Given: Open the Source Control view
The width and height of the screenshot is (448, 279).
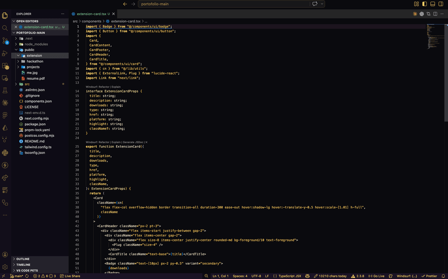Looking at the screenshot, I should pos(5,41).
